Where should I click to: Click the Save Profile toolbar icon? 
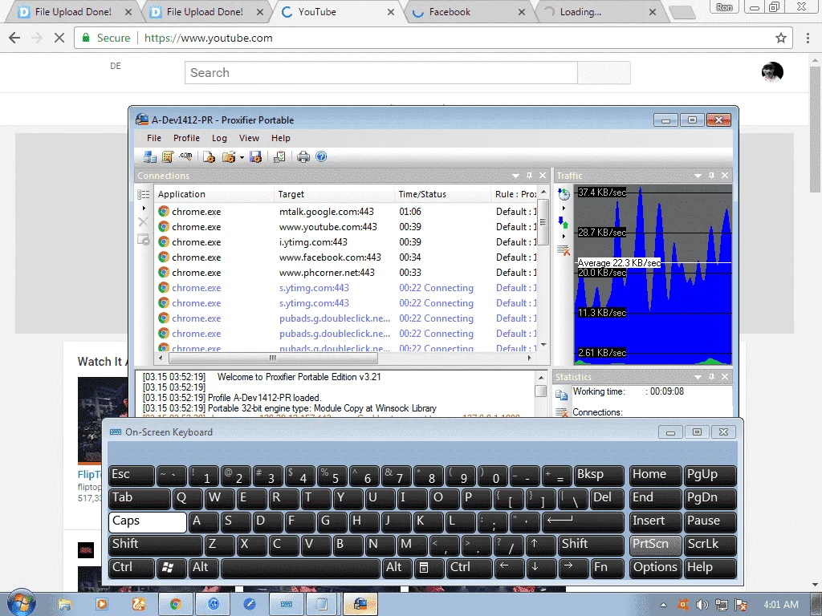[x=255, y=156]
